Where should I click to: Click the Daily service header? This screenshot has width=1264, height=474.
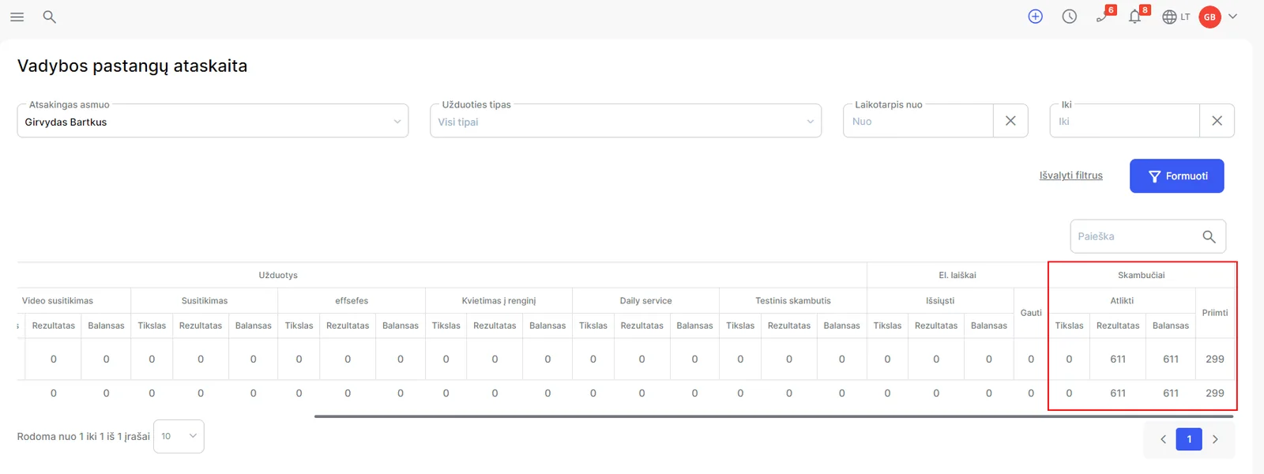pyautogui.click(x=645, y=301)
